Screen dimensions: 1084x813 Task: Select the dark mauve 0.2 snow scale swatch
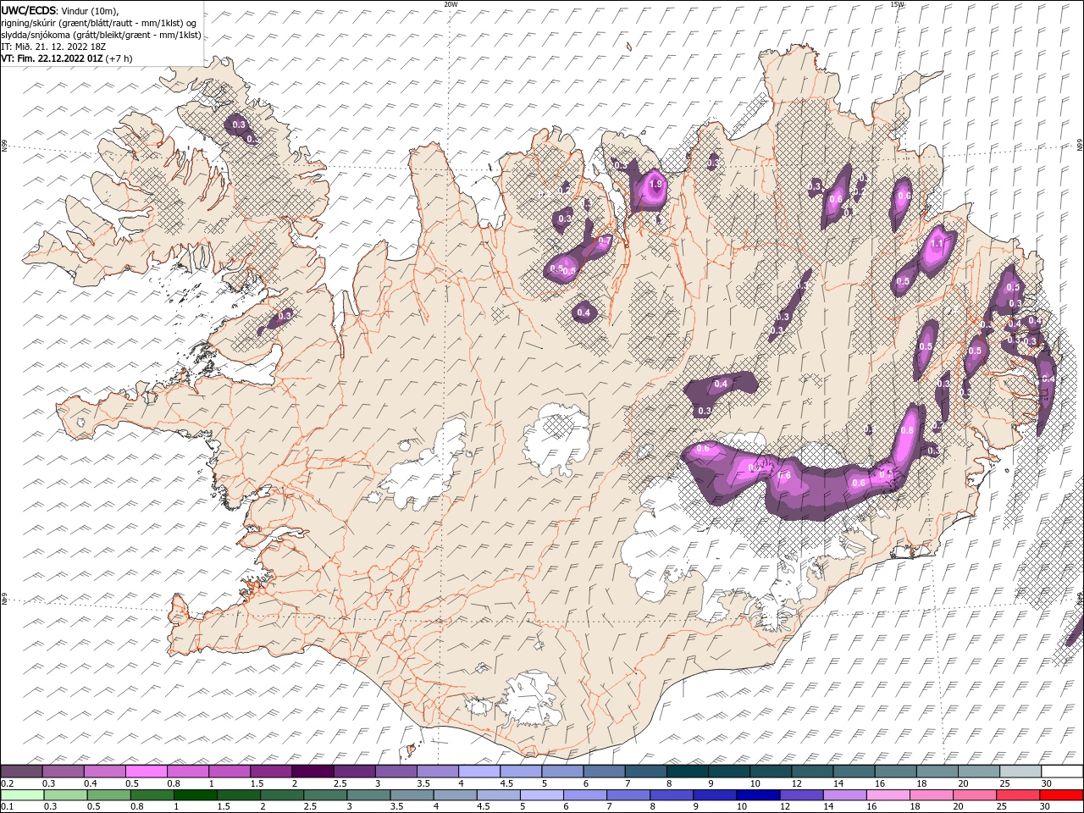(21, 772)
